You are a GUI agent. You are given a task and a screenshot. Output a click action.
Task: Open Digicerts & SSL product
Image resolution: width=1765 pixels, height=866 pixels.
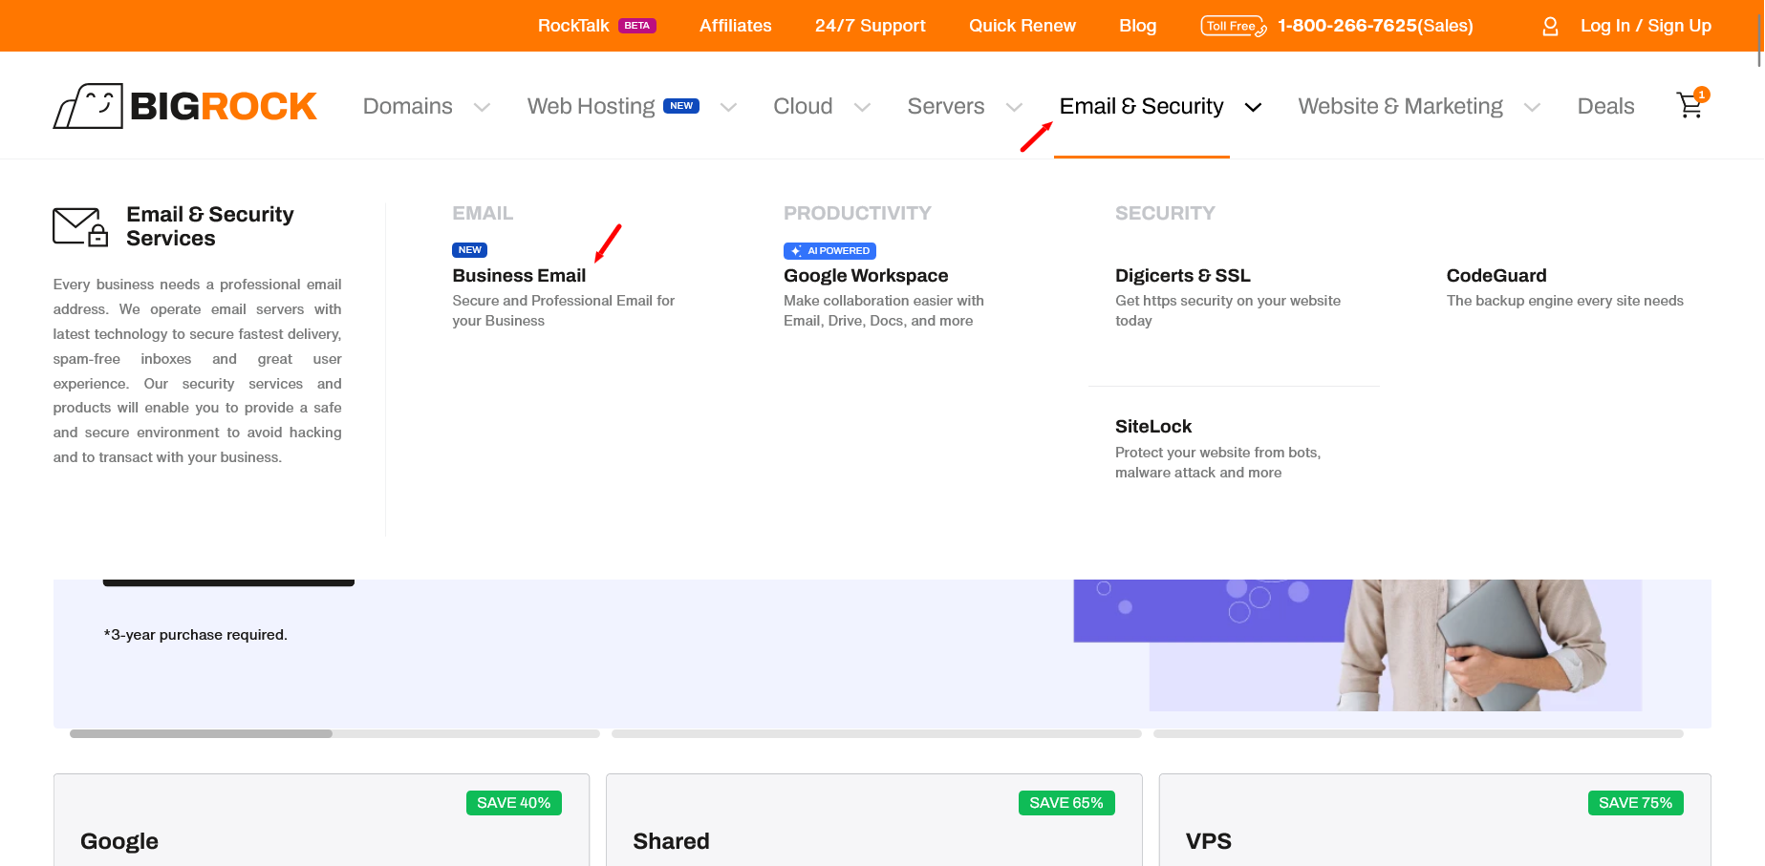tap(1182, 275)
